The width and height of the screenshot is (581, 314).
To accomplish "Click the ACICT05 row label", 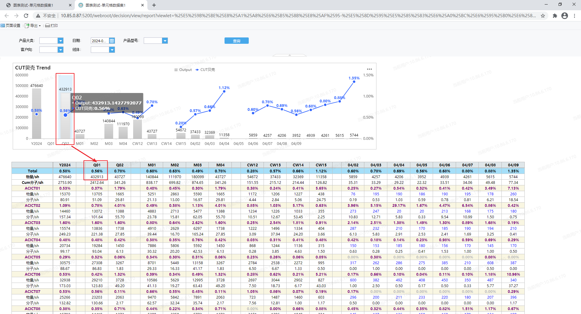I will (32, 257).
